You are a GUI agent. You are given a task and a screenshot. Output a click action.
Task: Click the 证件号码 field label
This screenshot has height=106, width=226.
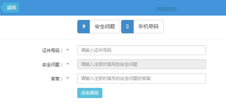click(52, 51)
